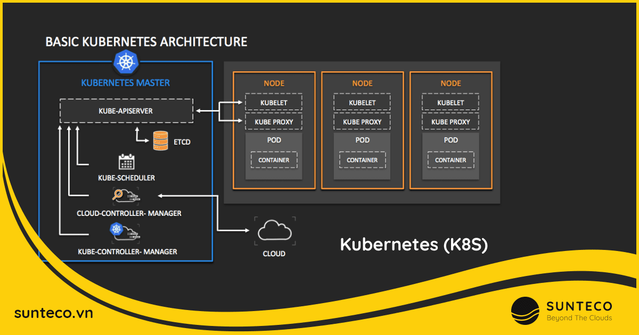Click the 'NODE' heading of the rightmost node
The width and height of the screenshot is (639, 335).
pos(450,83)
